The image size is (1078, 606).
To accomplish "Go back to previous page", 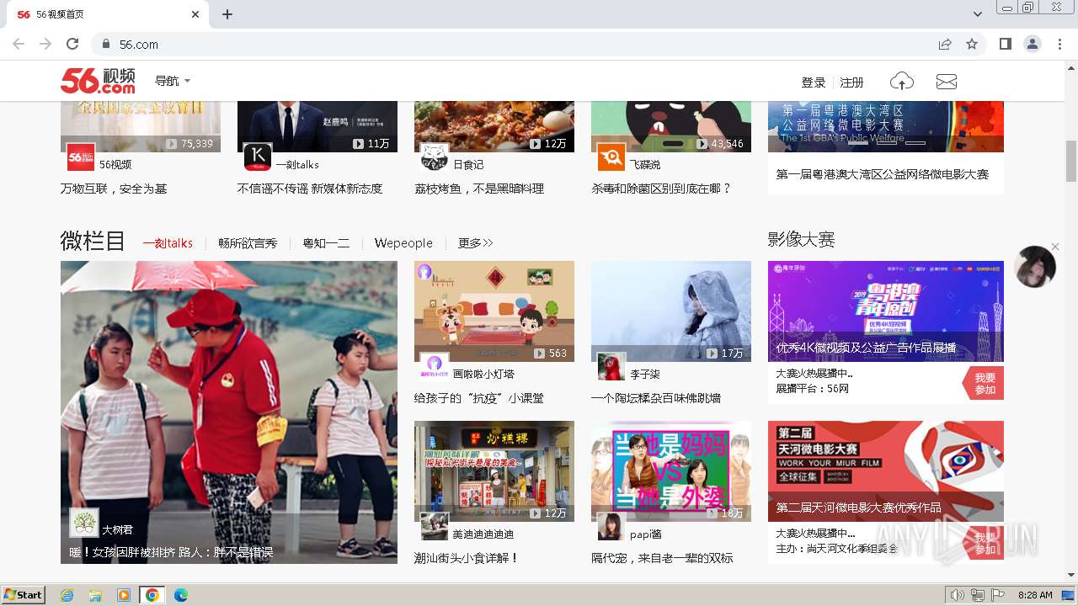I will pos(19,44).
